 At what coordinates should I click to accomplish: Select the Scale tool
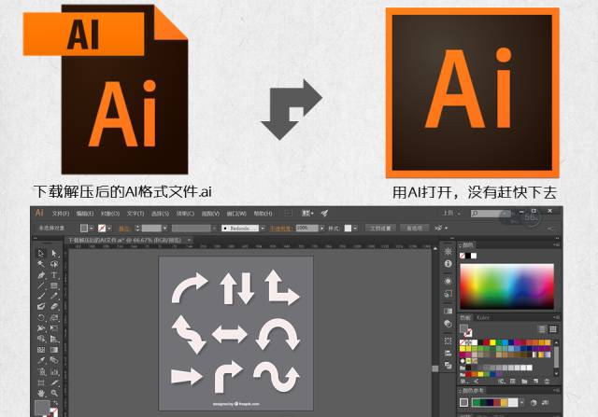(x=54, y=317)
